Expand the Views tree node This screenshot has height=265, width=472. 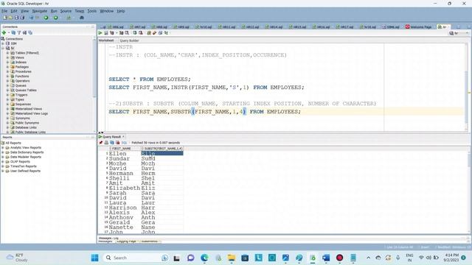[x=7, y=57]
